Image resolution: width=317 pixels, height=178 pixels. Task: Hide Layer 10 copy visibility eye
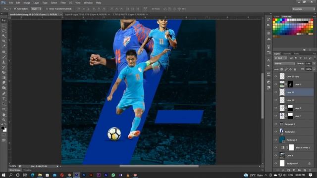(x=276, y=77)
